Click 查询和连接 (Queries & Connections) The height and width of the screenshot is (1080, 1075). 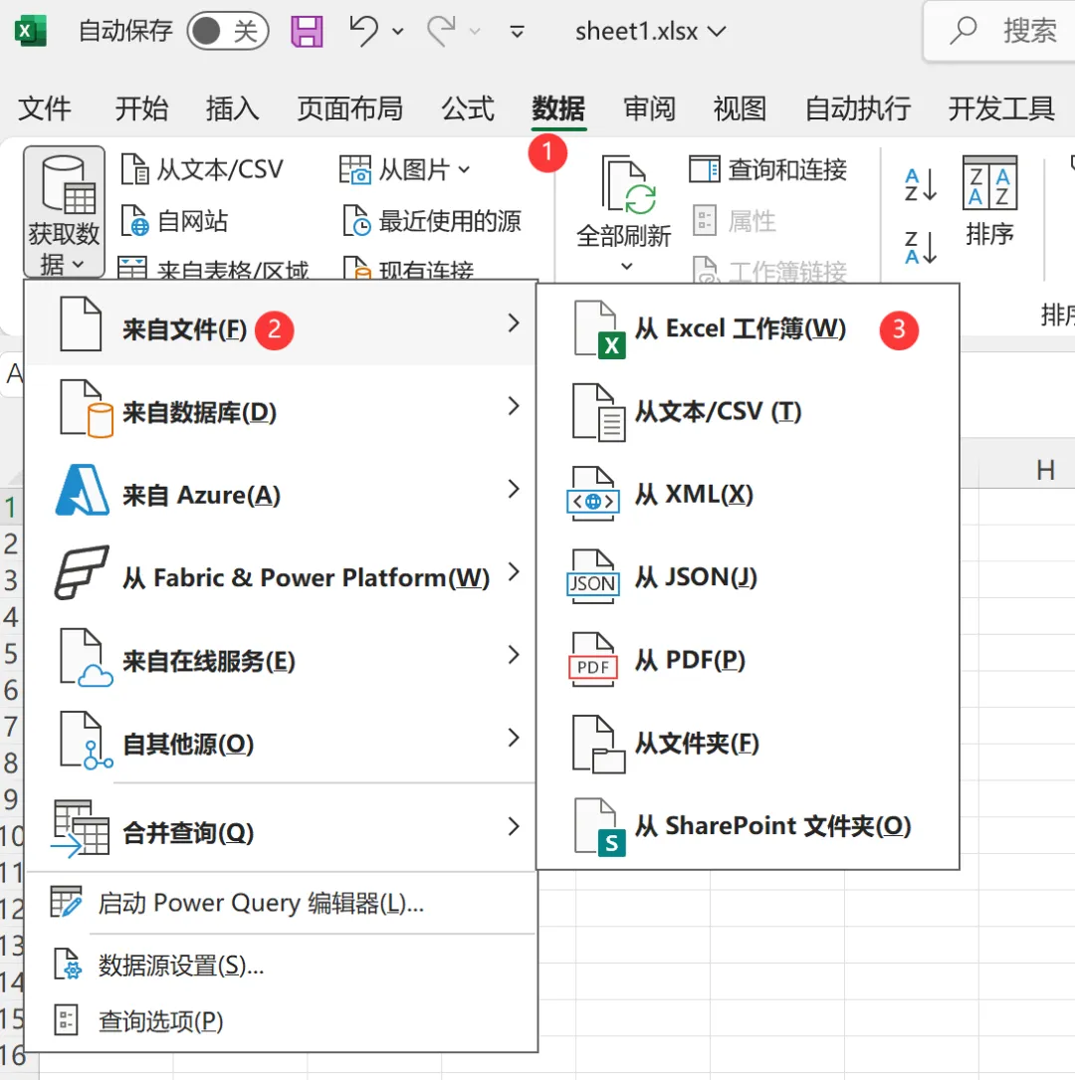click(767, 169)
